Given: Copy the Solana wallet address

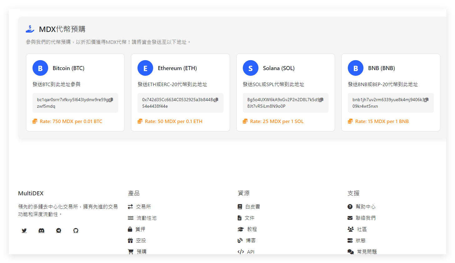Looking at the screenshot, I should pyautogui.click(x=322, y=100).
